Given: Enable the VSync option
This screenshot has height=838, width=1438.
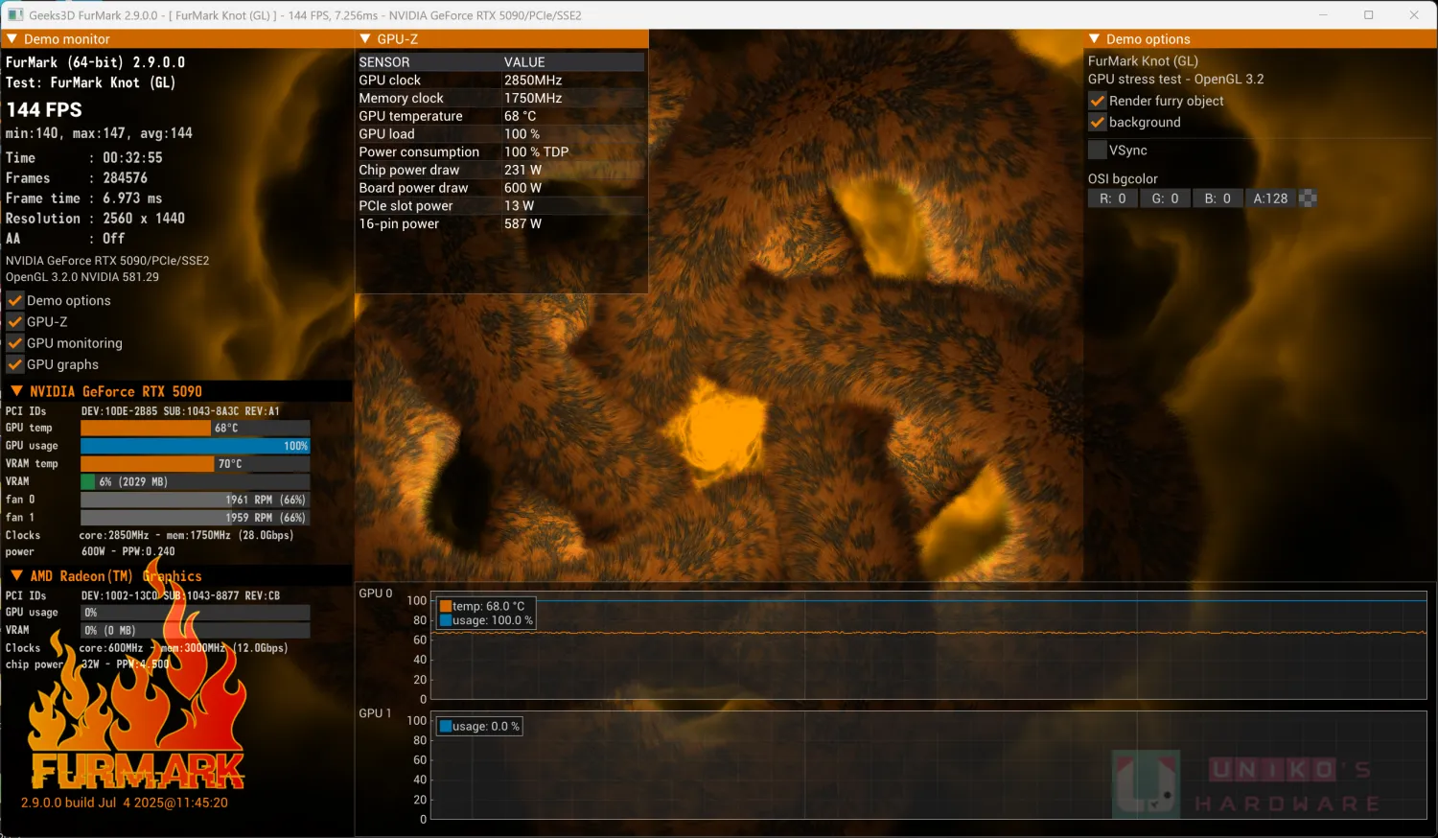Looking at the screenshot, I should click(x=1098, y=150).
